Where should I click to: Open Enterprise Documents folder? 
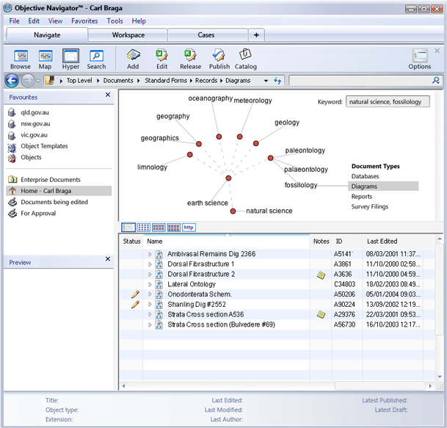(51, 180)
